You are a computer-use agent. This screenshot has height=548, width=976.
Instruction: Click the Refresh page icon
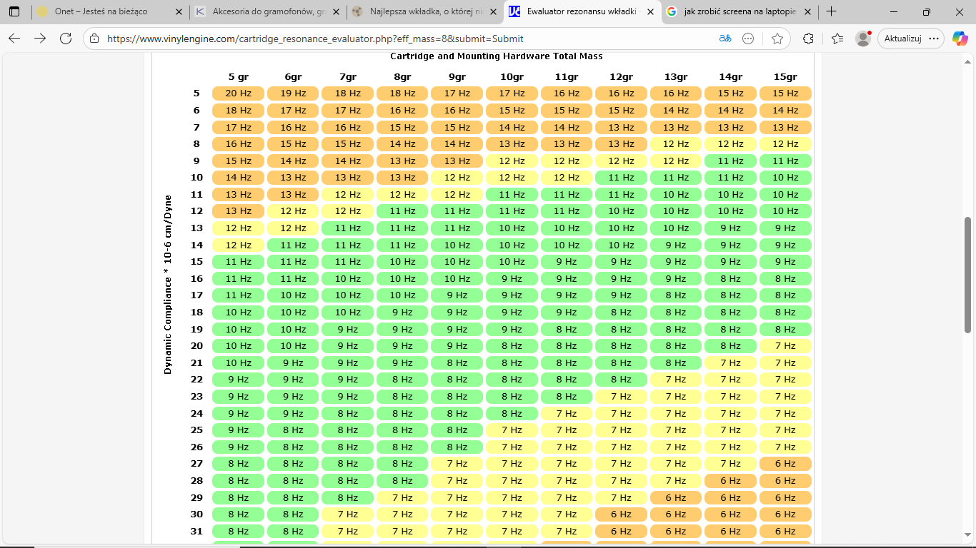tap(66, 39)
